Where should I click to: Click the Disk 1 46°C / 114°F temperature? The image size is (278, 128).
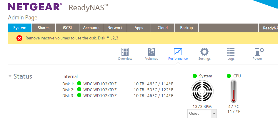160,84
